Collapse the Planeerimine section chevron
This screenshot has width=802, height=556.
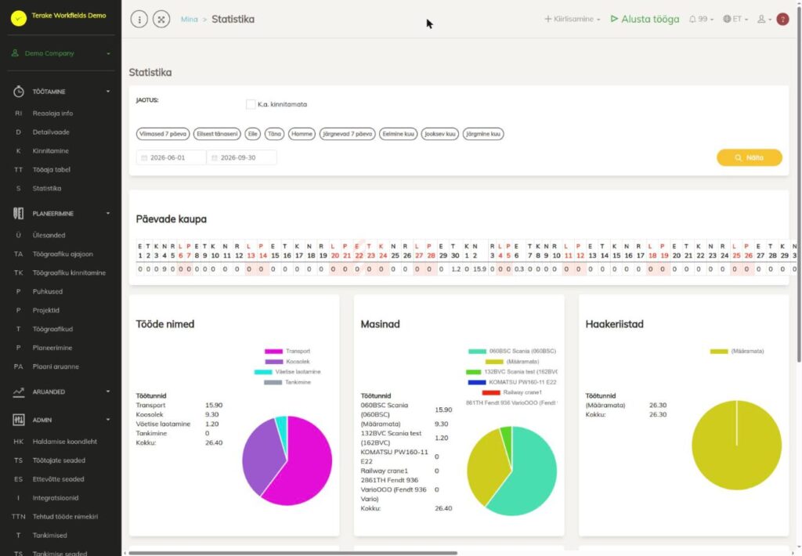coord(108,213)
